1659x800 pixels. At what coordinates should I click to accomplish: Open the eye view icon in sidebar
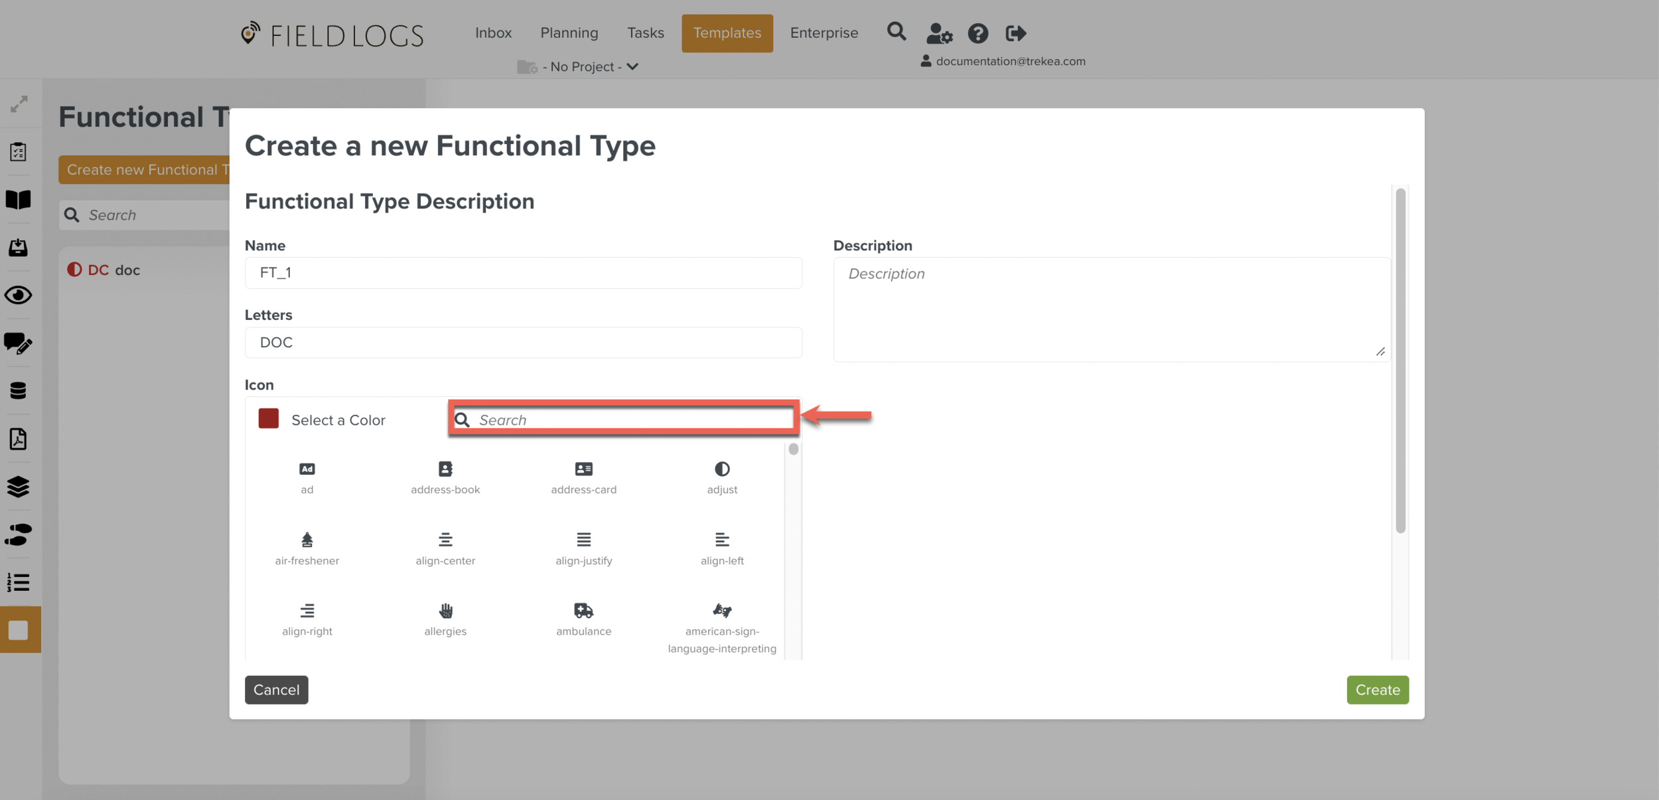coord(19,295)
